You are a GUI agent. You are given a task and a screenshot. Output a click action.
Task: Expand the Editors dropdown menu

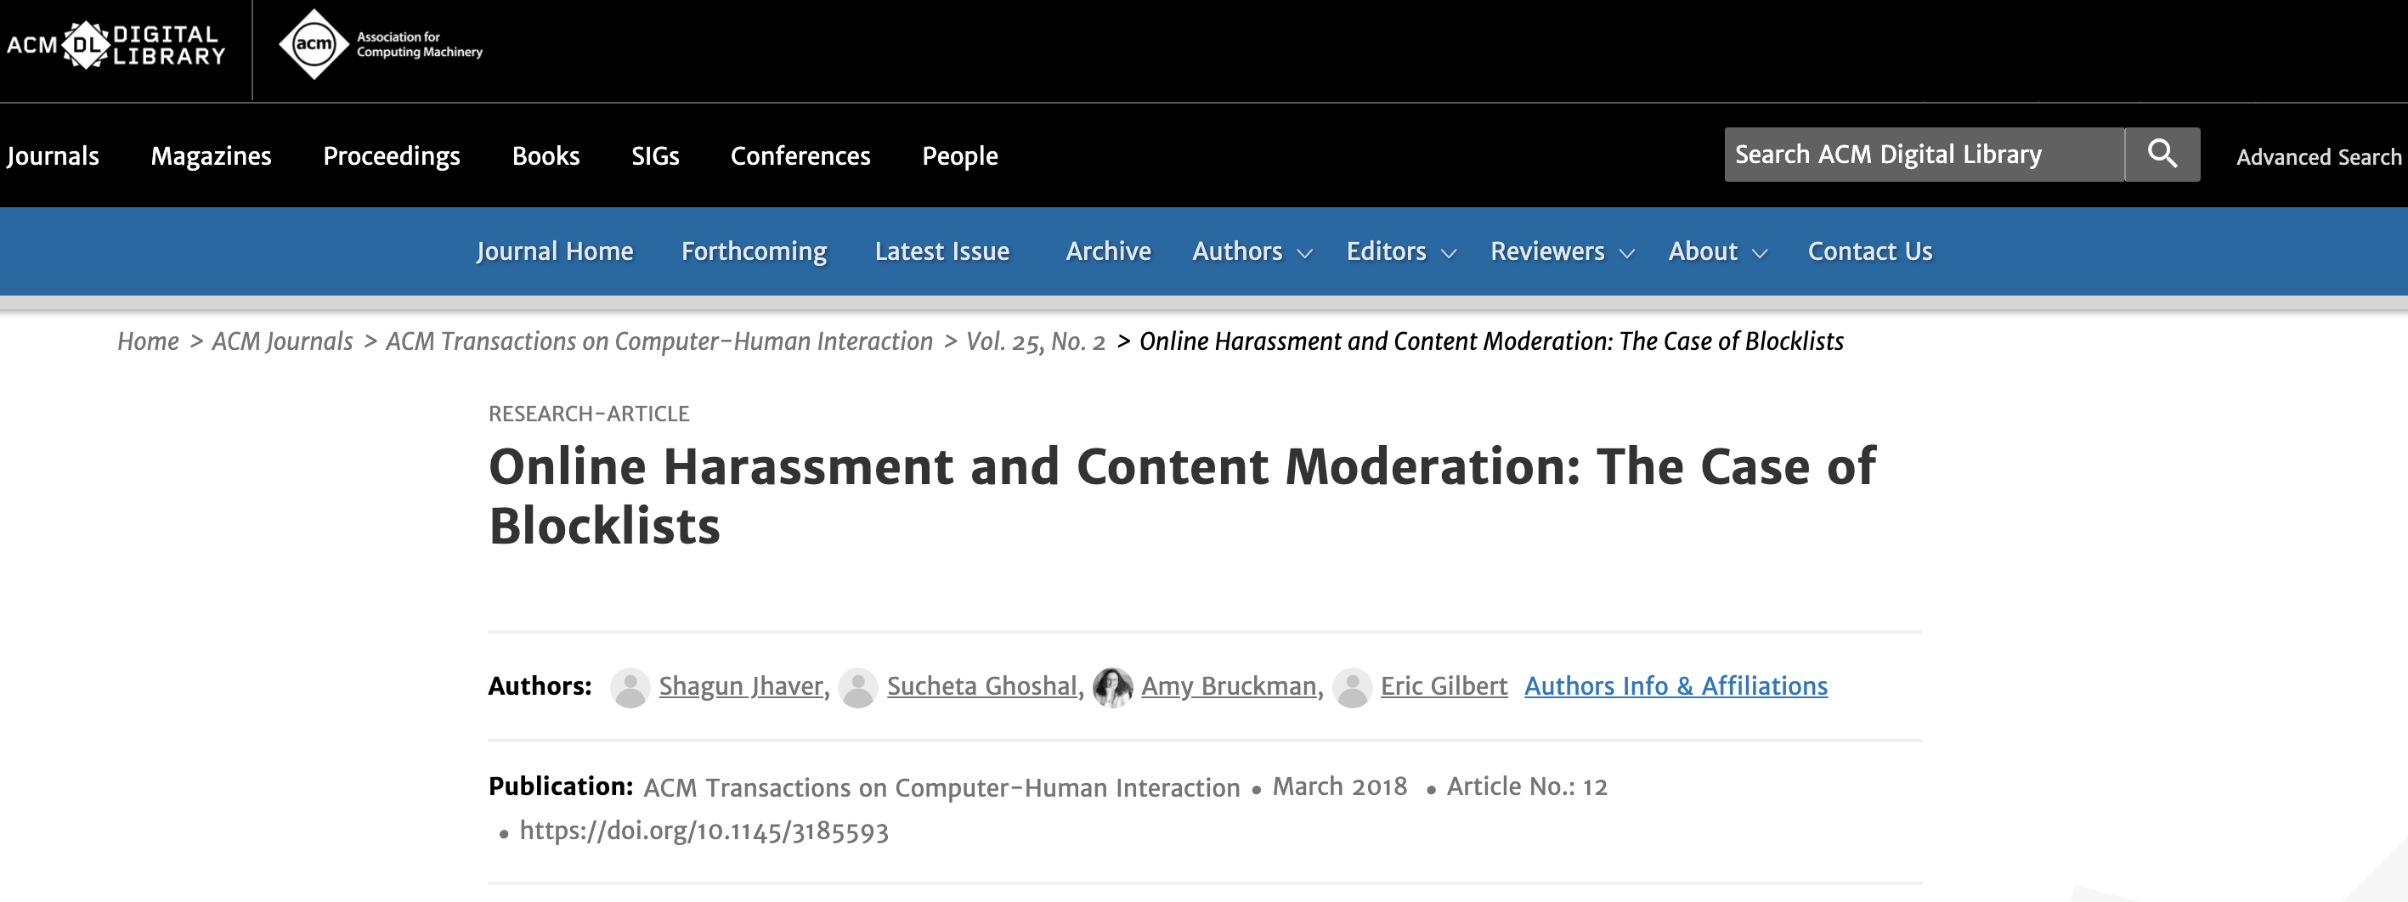[1401, 251]
